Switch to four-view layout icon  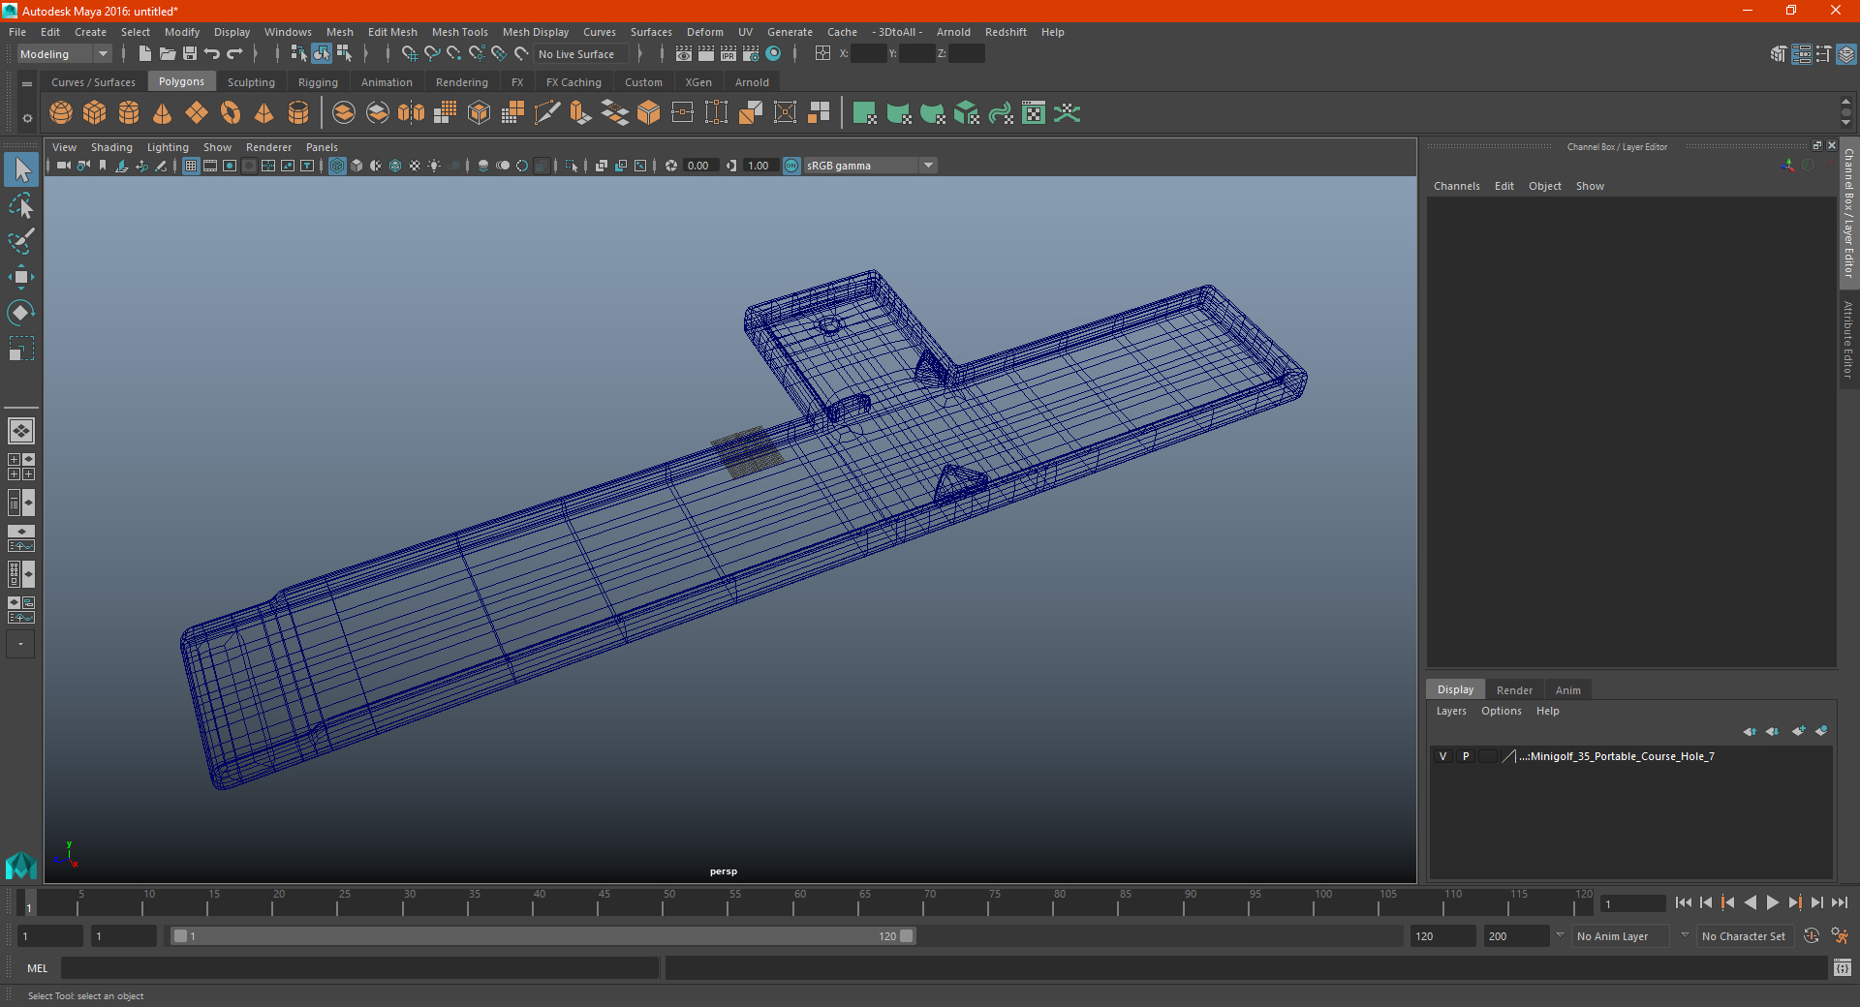20,467
